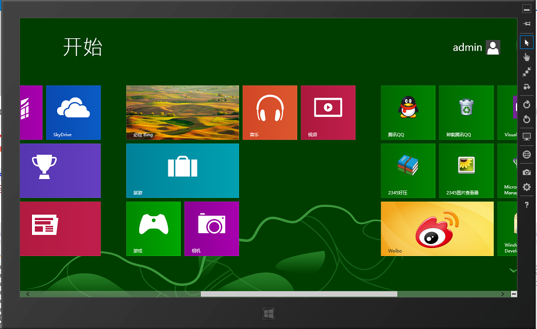This screenshot has height=329, width=537.
Task: Open the settings gear in the sidebar
Action: (526, 187)
